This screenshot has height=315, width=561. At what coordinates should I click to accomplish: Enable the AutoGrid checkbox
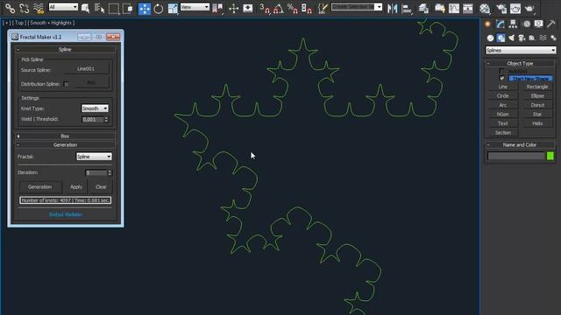[501, 71]
